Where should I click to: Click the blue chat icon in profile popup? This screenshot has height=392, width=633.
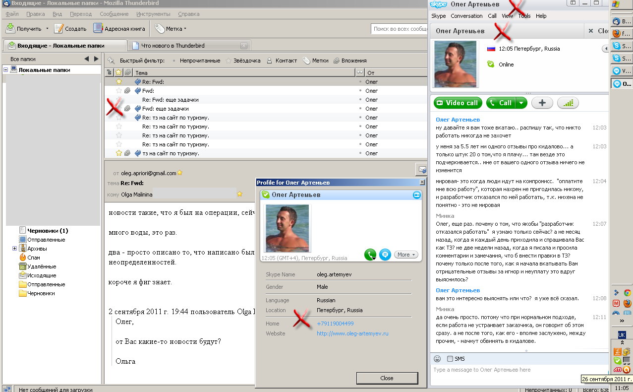point(385,255)
